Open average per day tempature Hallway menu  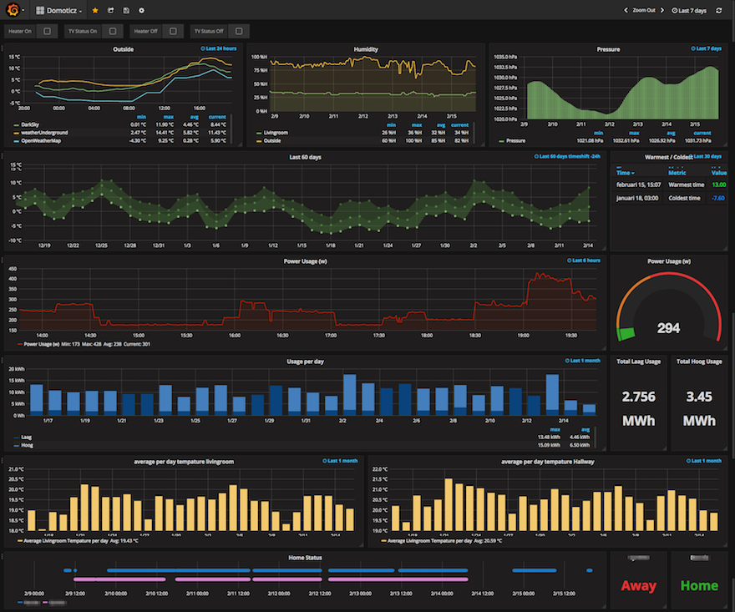548,462
